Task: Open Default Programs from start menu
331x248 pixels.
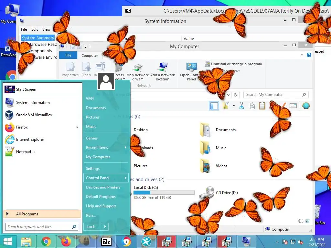Action: tap(101, 197)
